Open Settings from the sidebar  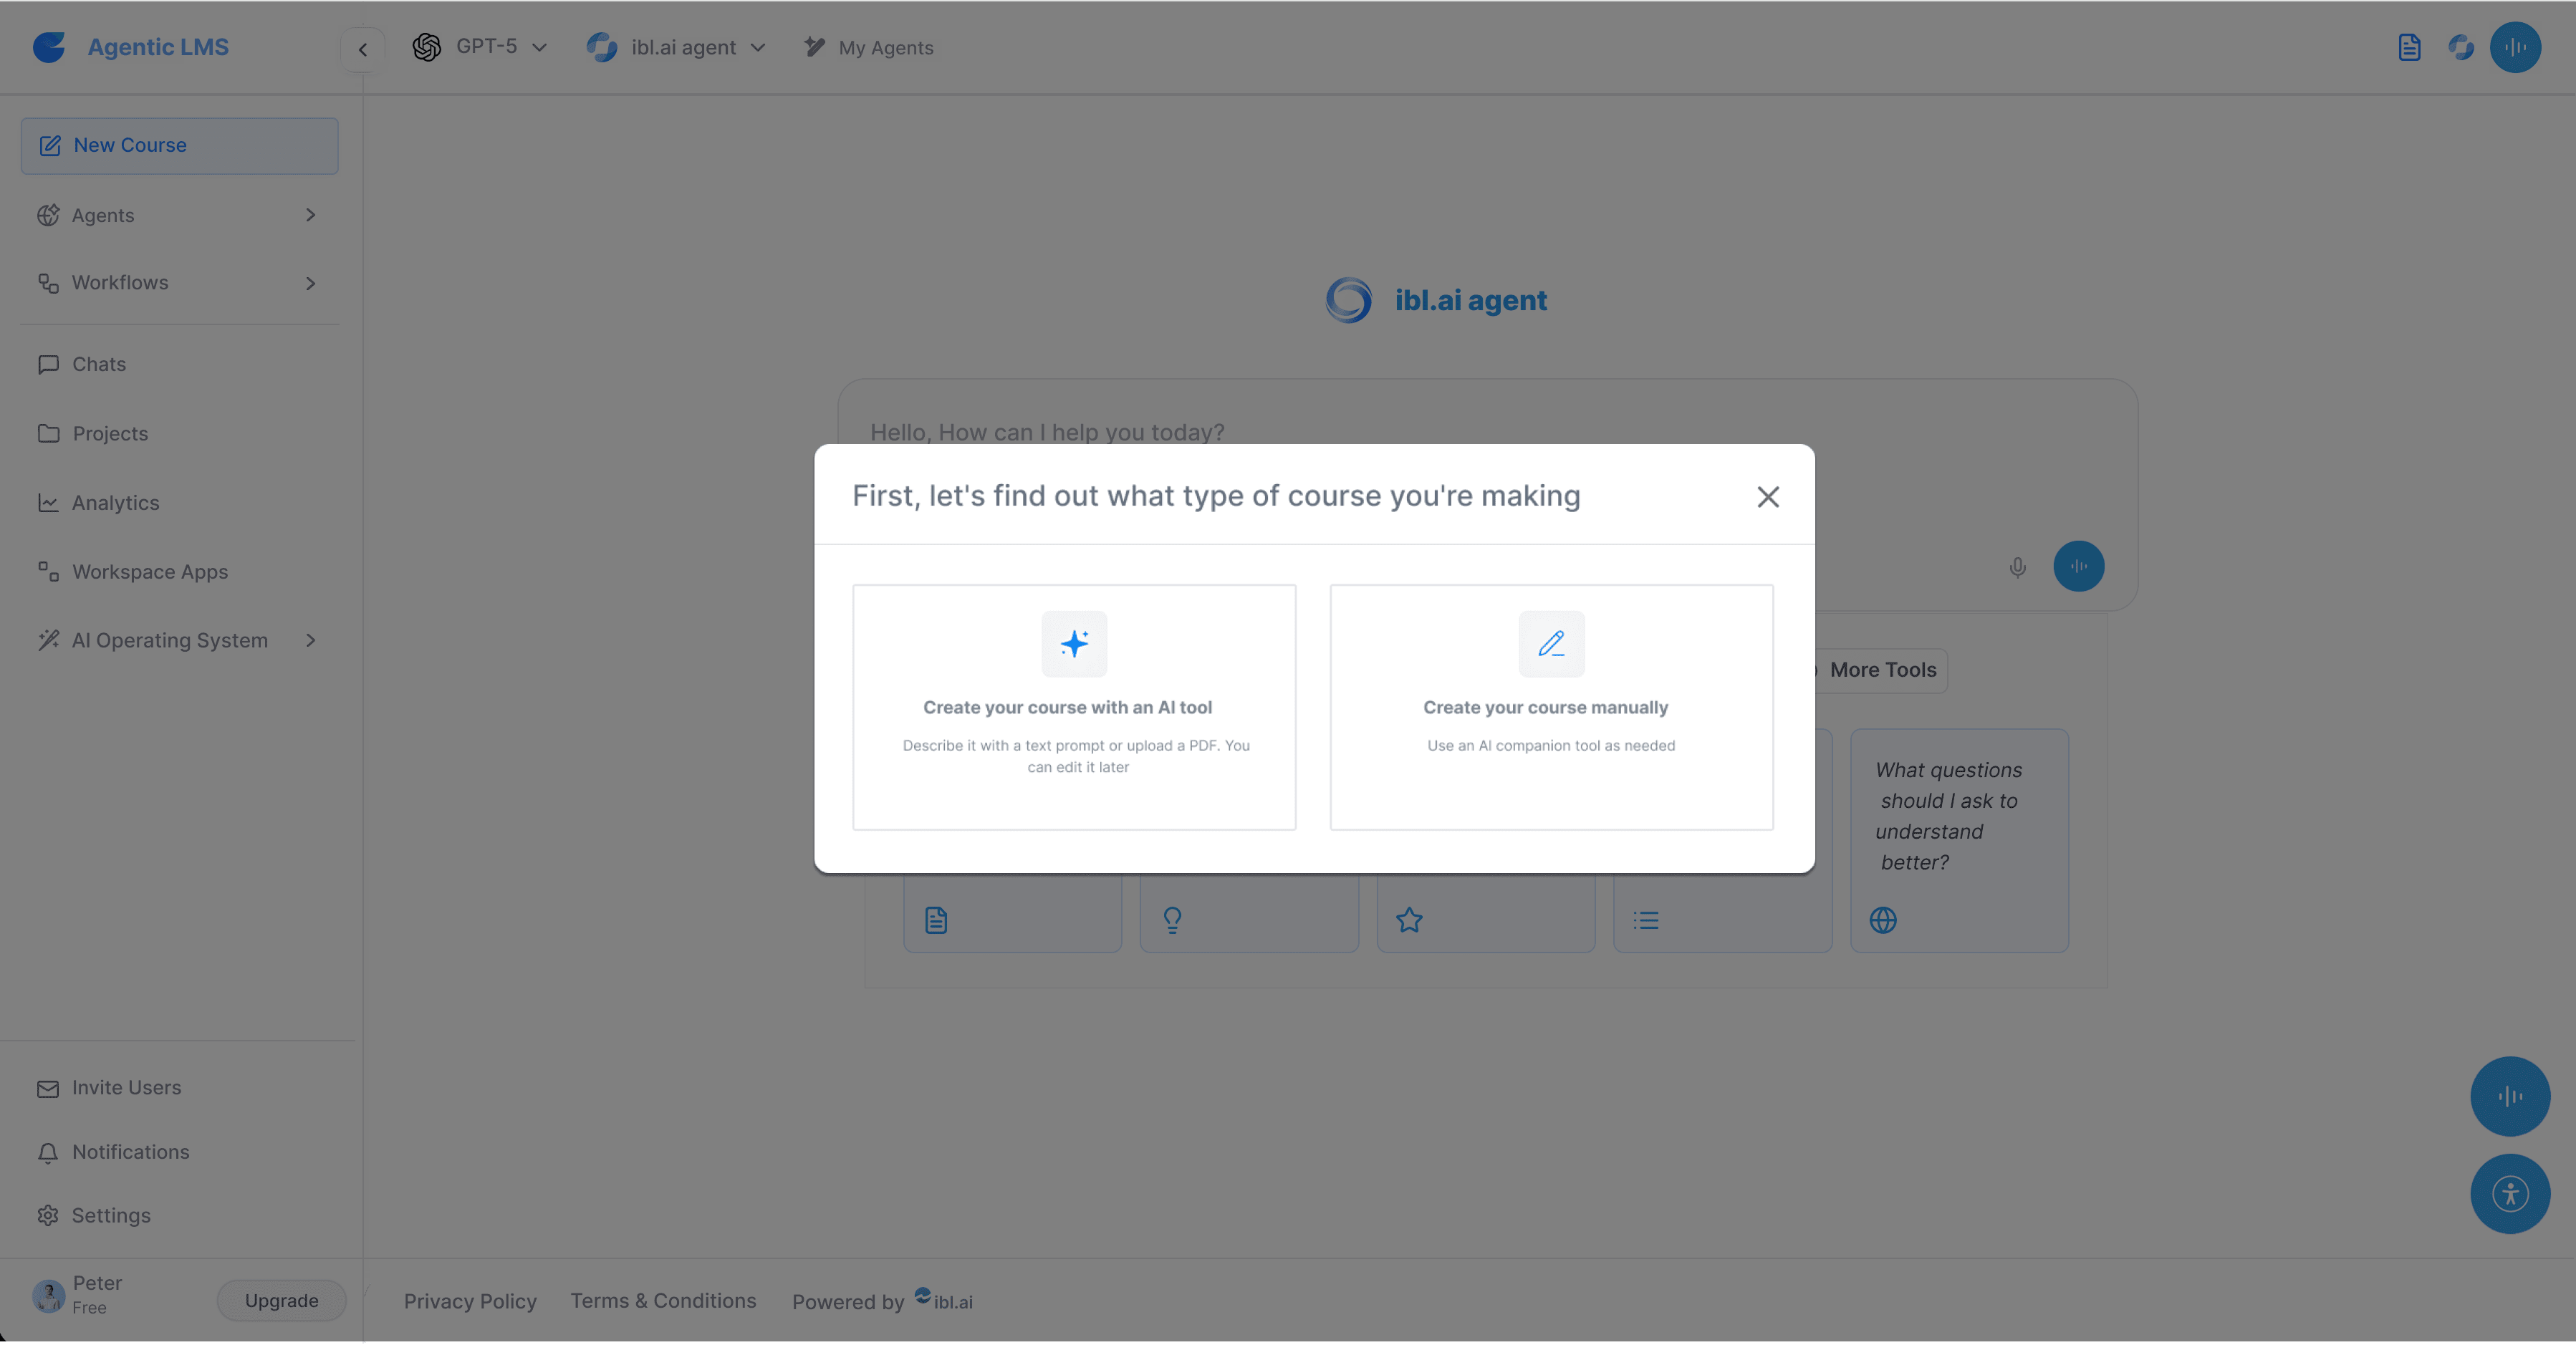coord(111,1215)
